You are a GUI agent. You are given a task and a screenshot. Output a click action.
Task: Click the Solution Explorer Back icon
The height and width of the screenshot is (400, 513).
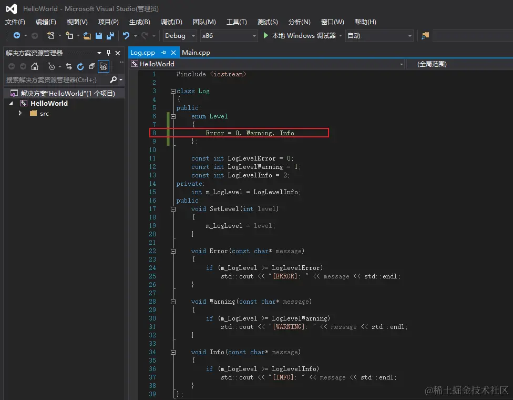(x=12, y=66)
